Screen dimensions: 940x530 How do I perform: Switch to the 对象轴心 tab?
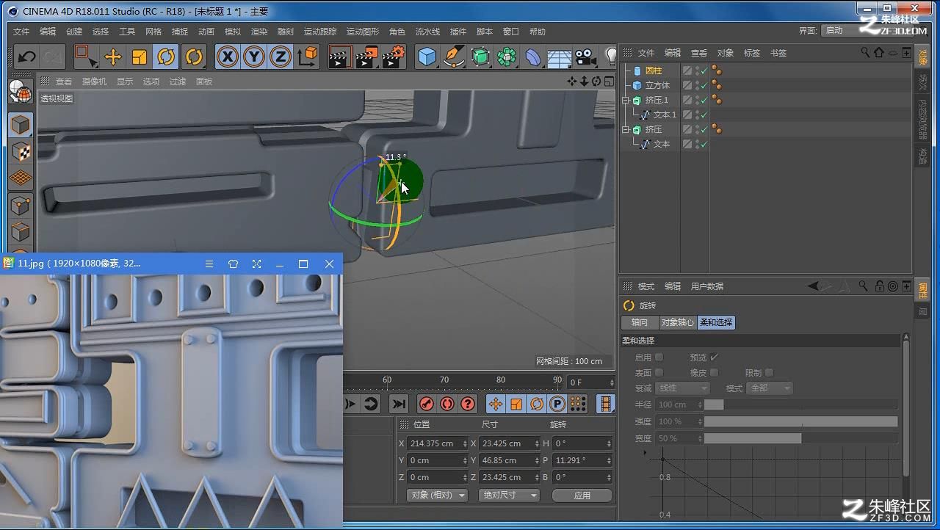tap(677, 322)
